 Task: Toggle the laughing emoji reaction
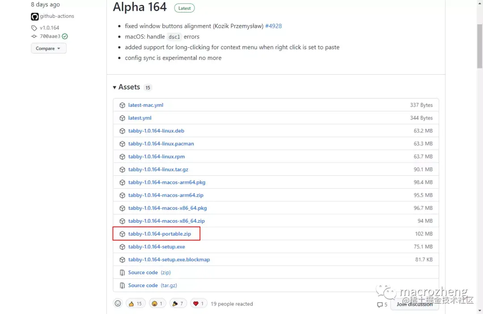coord(157,303)
